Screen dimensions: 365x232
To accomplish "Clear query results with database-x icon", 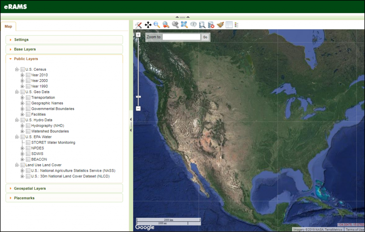I will point(211,25).
